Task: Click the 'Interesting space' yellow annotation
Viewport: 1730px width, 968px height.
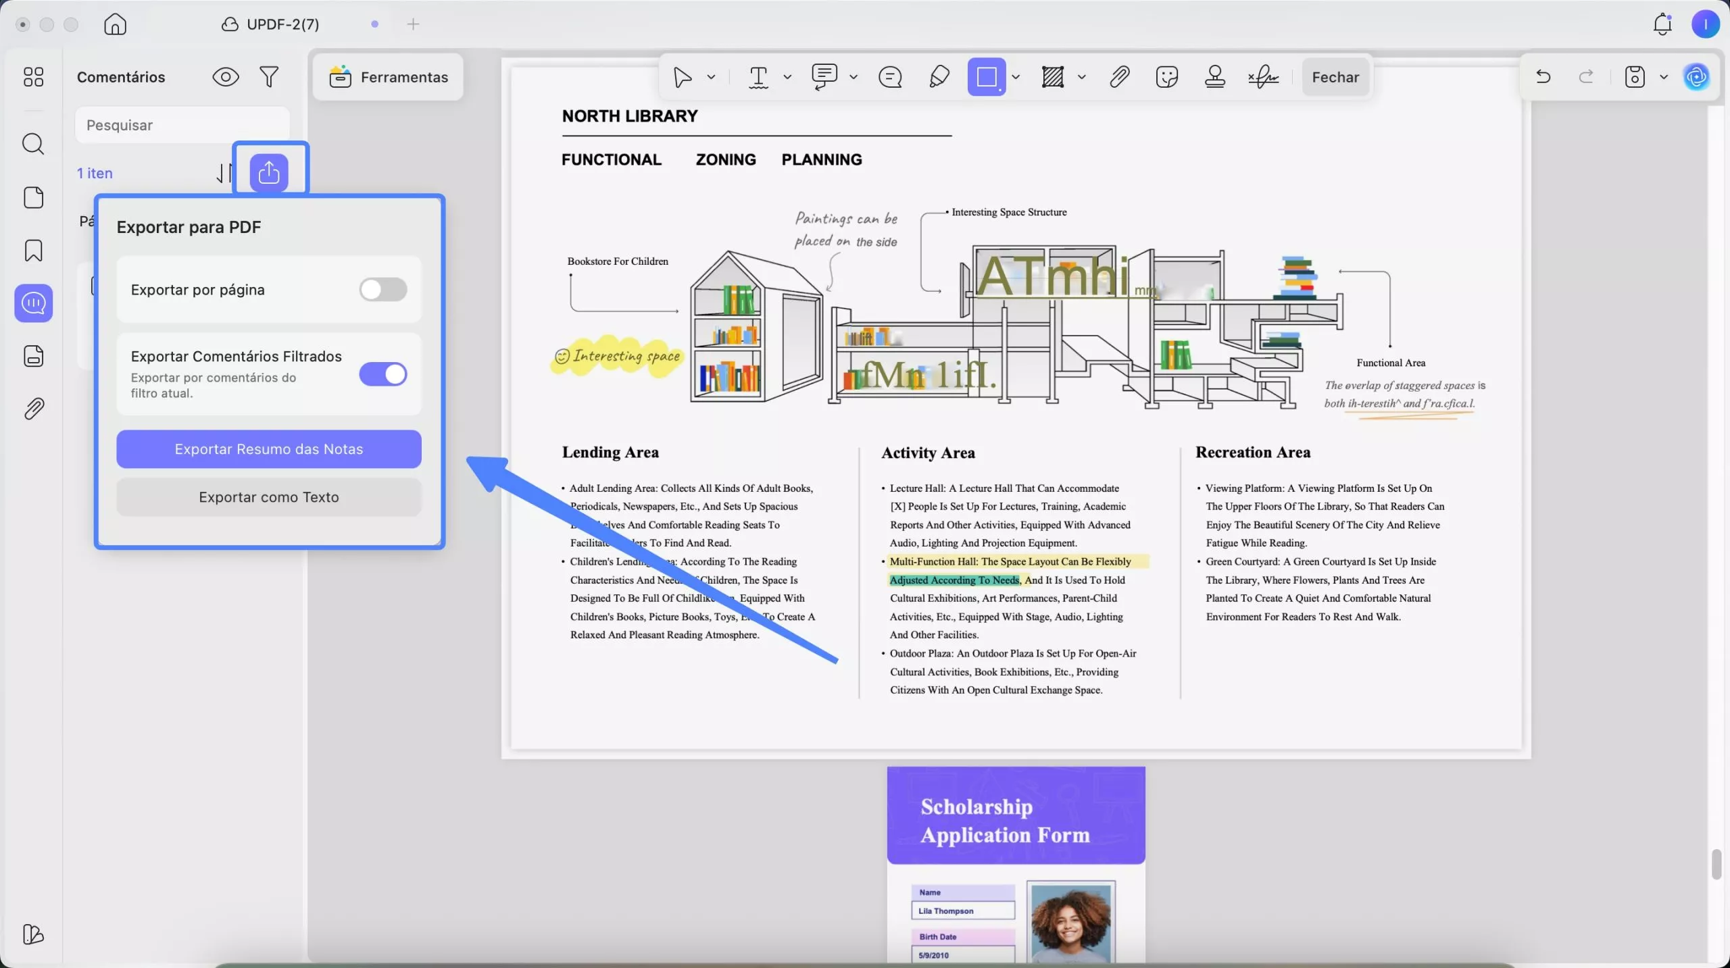Action: (x=617, y=356)
